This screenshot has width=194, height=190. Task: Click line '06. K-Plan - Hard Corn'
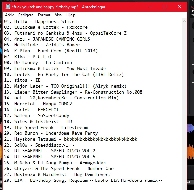[51, 51]
